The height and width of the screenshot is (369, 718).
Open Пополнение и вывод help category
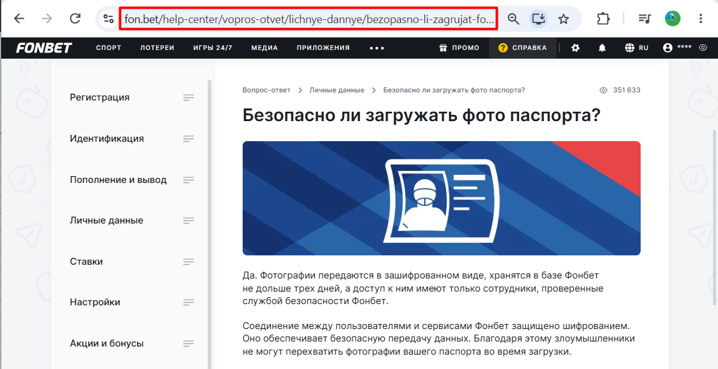point(118,180)
